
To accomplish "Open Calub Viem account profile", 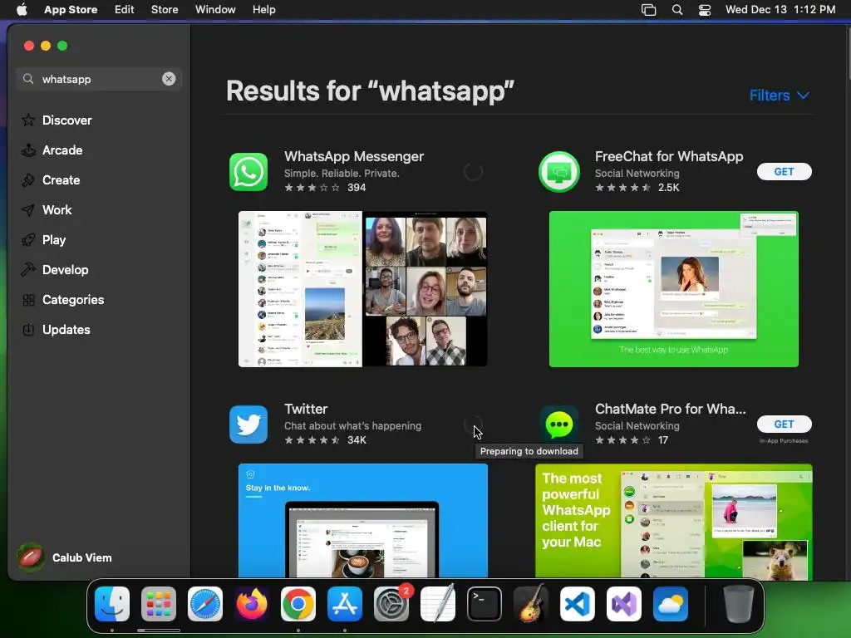I will [x=65, y=557].
